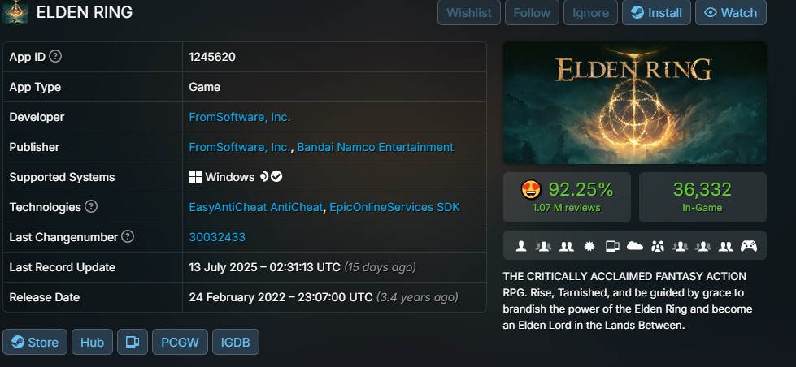Install the game via Steam
796x367 pixels.
(656, 13)
